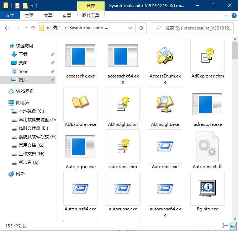Open the 文件 menu
Image resolution: width=238 pixels, height=231 pixels.
10,15
